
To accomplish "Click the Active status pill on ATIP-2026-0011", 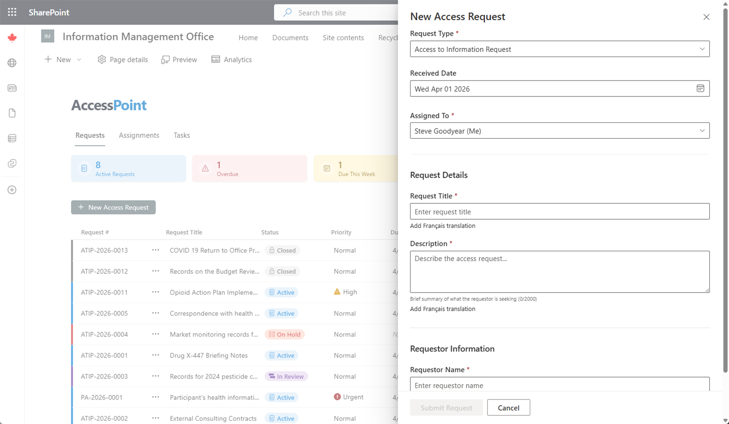I will coord(281,292).
